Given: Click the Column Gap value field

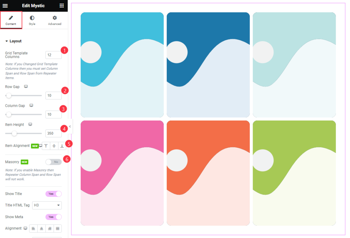Looking at the screenshot, I should [53, 114].
